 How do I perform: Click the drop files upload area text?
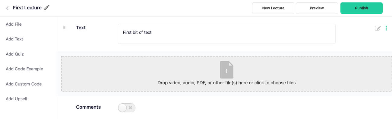[226, 82]
